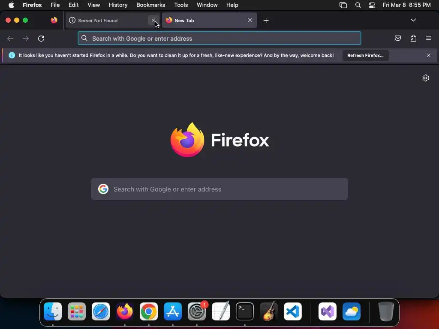Click the back navigation arrow
The image size is (439, 329).
tap(10, 38)
